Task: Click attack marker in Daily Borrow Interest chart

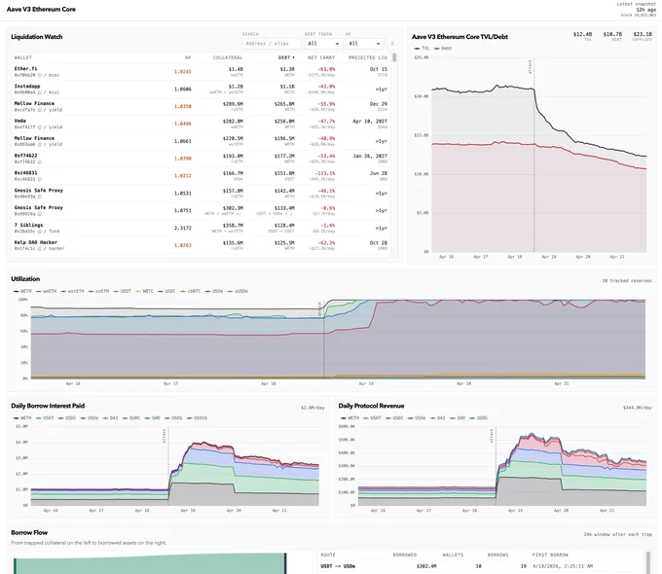Action: (x=165, y=436)
